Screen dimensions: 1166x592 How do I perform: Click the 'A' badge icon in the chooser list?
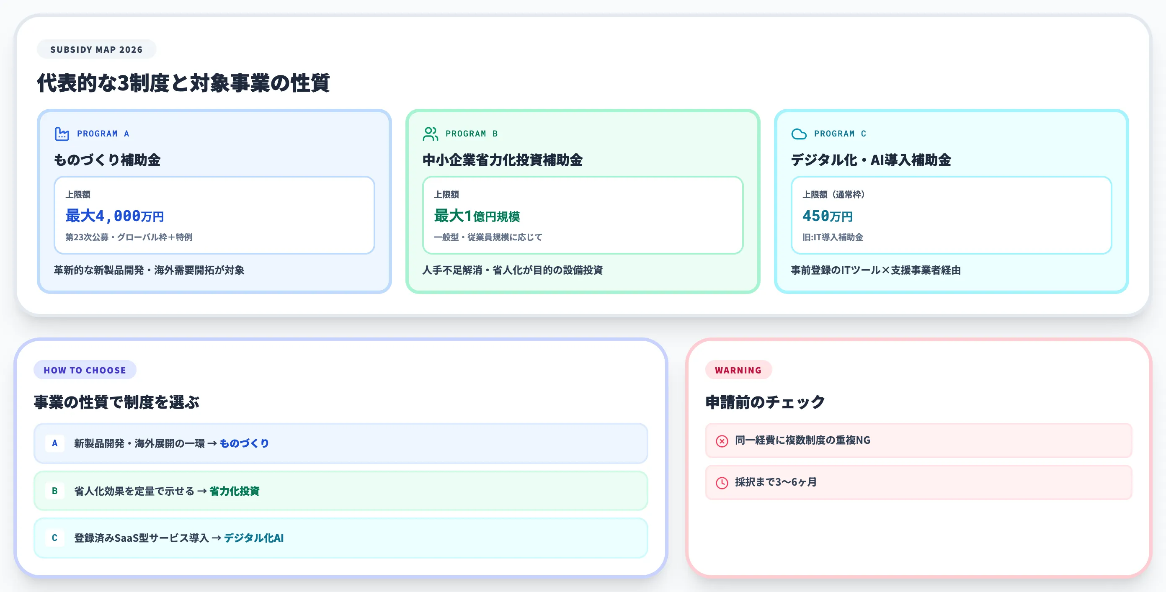pyautogui.click(x=55, y=443)
